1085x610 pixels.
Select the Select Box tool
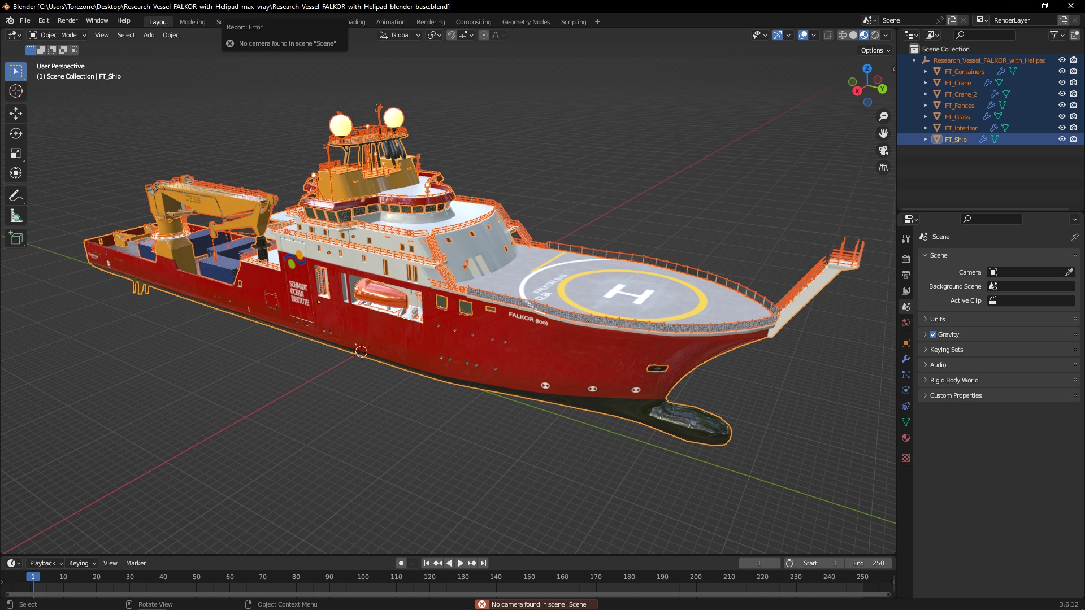pyautogui.click(x=16, y=71)
